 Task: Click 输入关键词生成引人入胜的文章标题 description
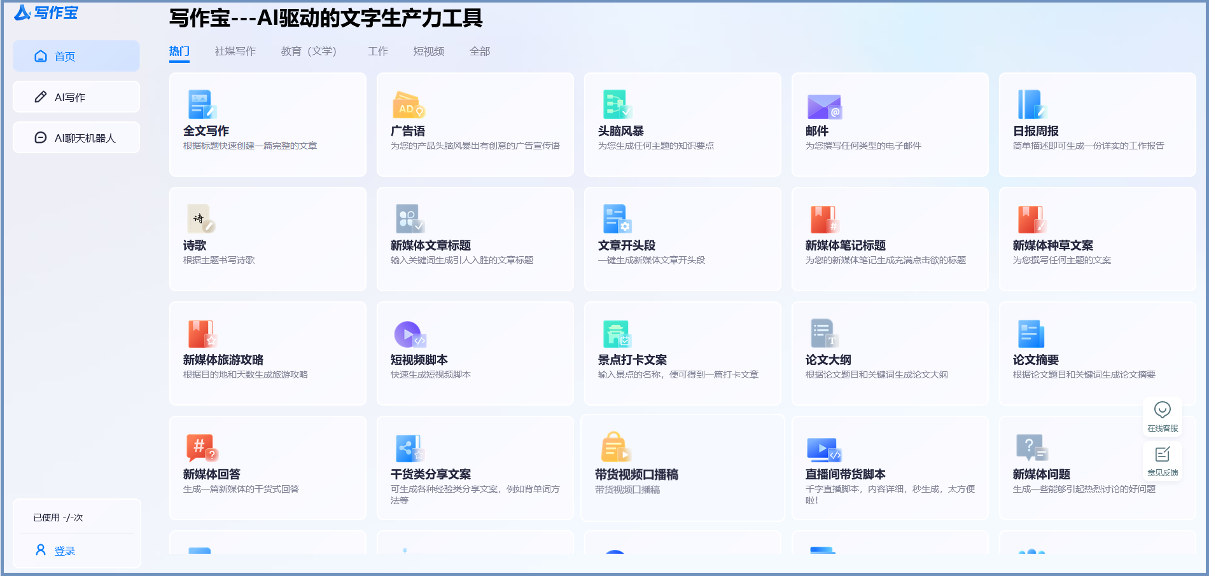pos(462,260)
